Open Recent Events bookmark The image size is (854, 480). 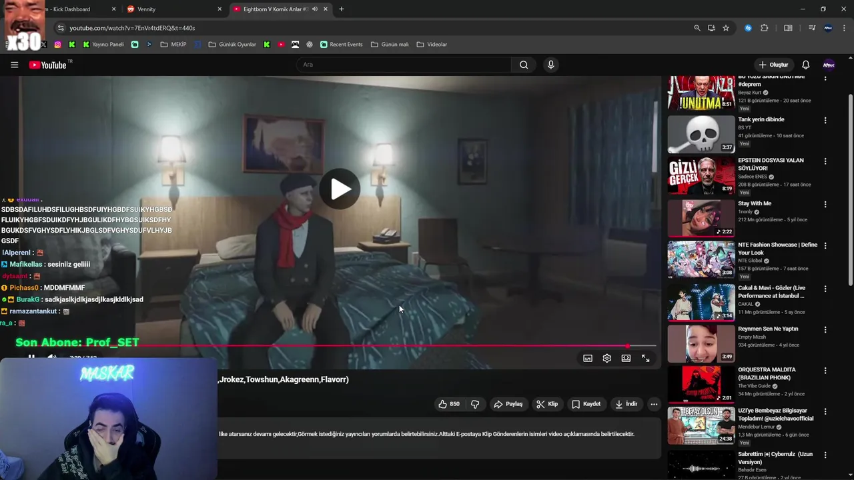pyautogui.click(x=341, y=45)
